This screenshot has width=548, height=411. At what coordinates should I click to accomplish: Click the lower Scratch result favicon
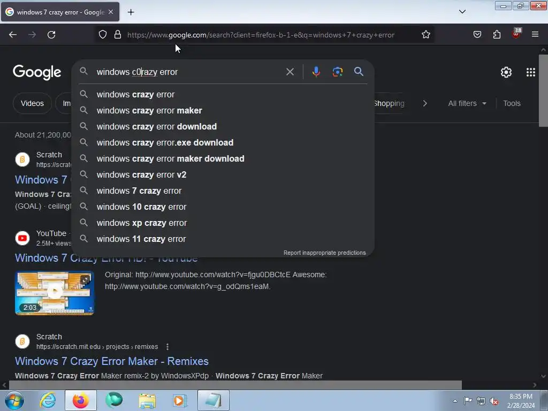[22, 341]
